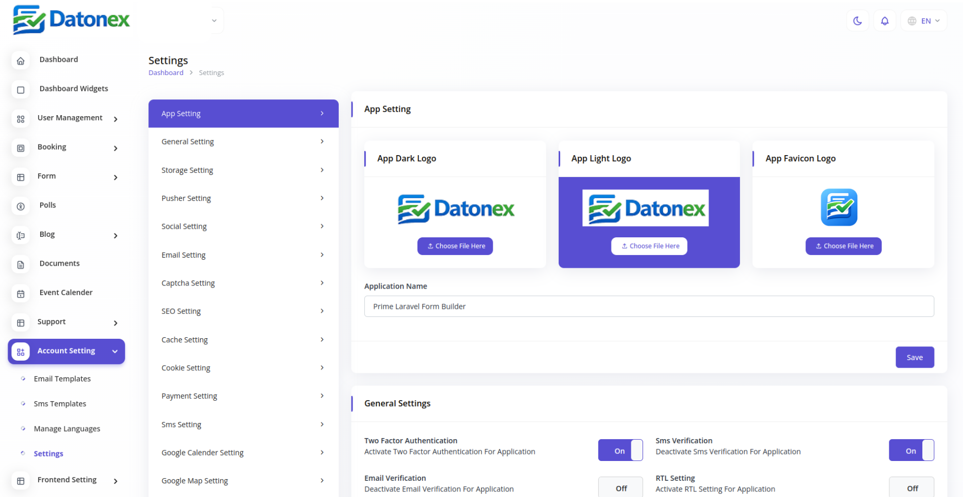Enable Email Verification toggle
This screenshot has height=497, width=963.
point(620,488)
